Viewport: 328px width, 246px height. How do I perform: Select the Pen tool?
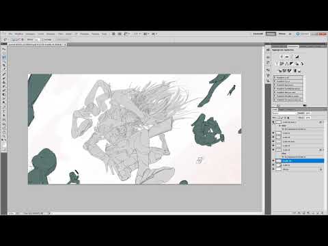pos(4,107)
